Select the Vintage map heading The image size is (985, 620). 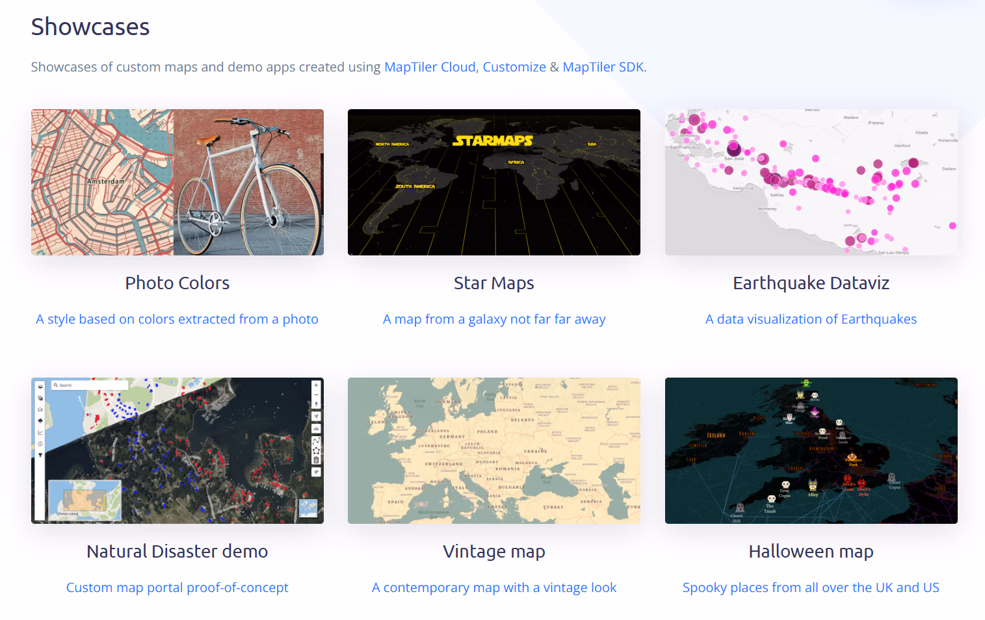click(494, 552)
